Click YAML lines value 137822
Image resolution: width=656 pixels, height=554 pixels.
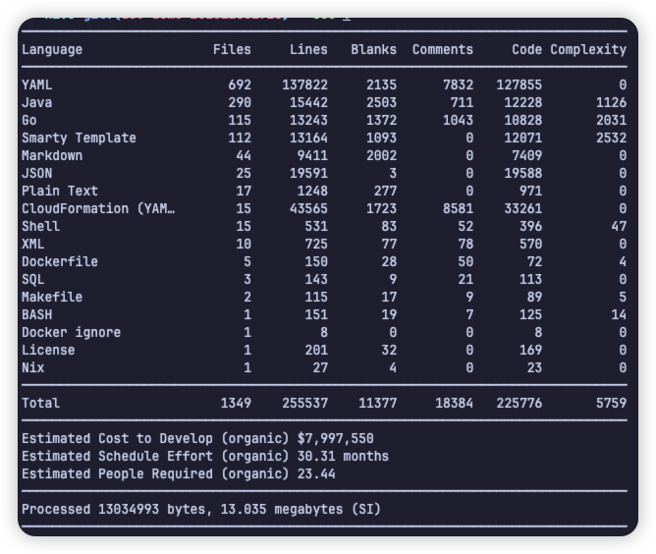(305, 84)
